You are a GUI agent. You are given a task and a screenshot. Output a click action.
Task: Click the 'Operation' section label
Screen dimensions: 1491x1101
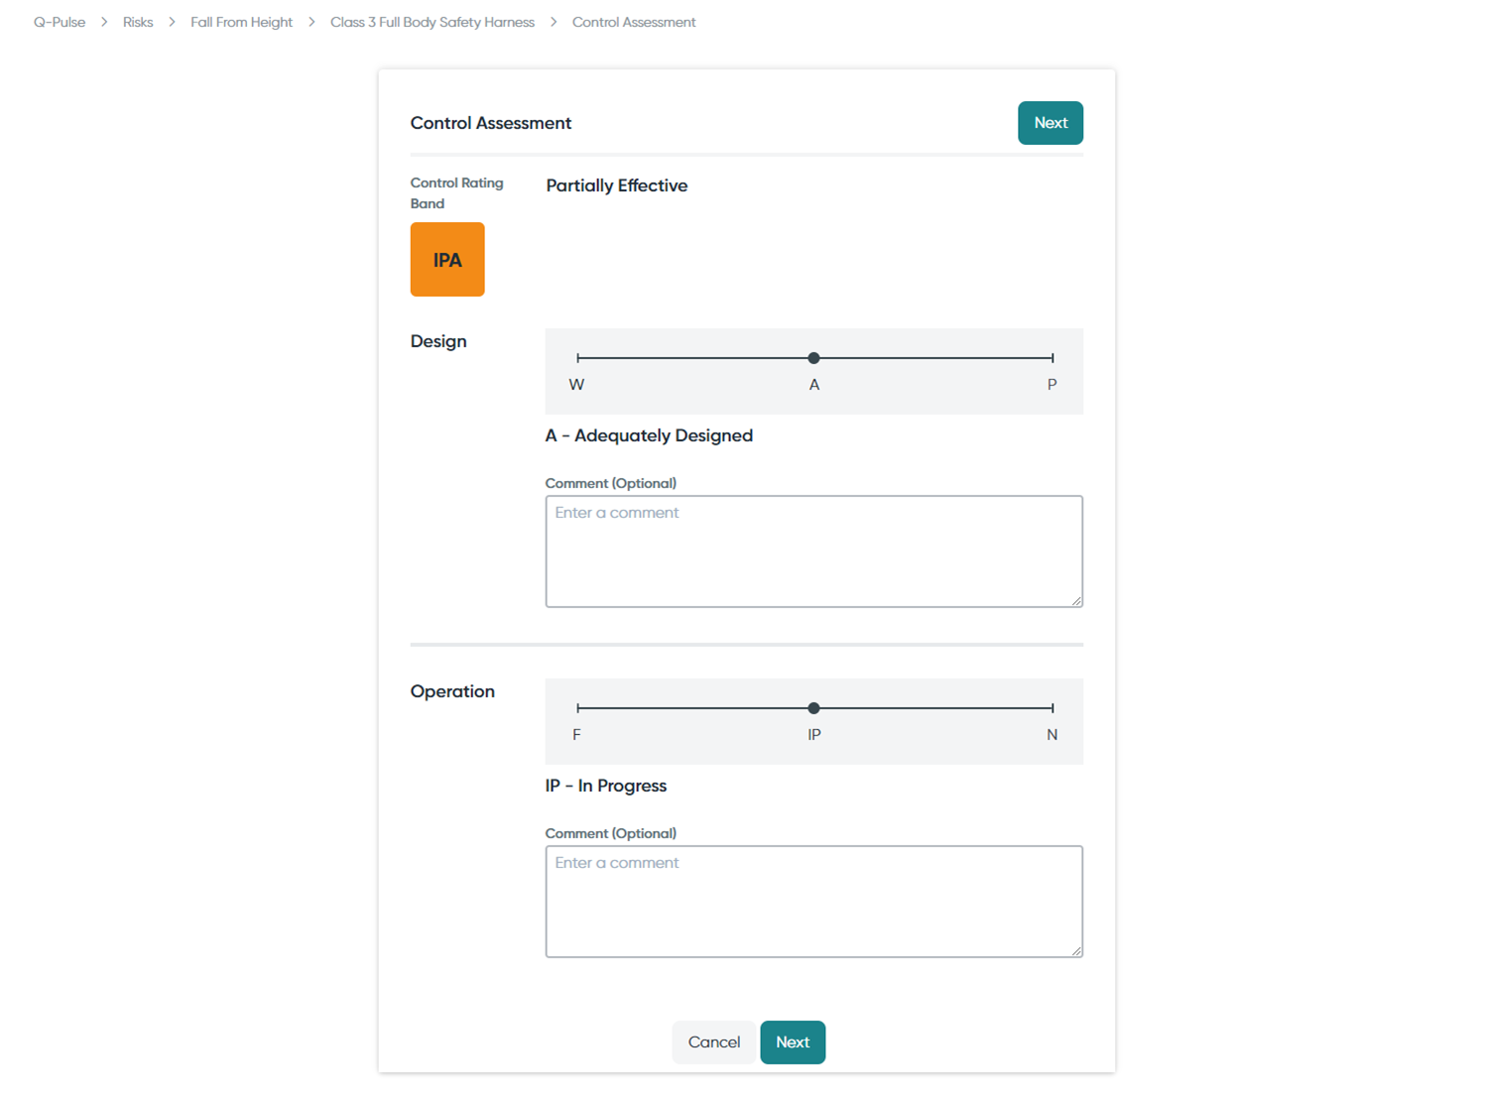(452, 691)
